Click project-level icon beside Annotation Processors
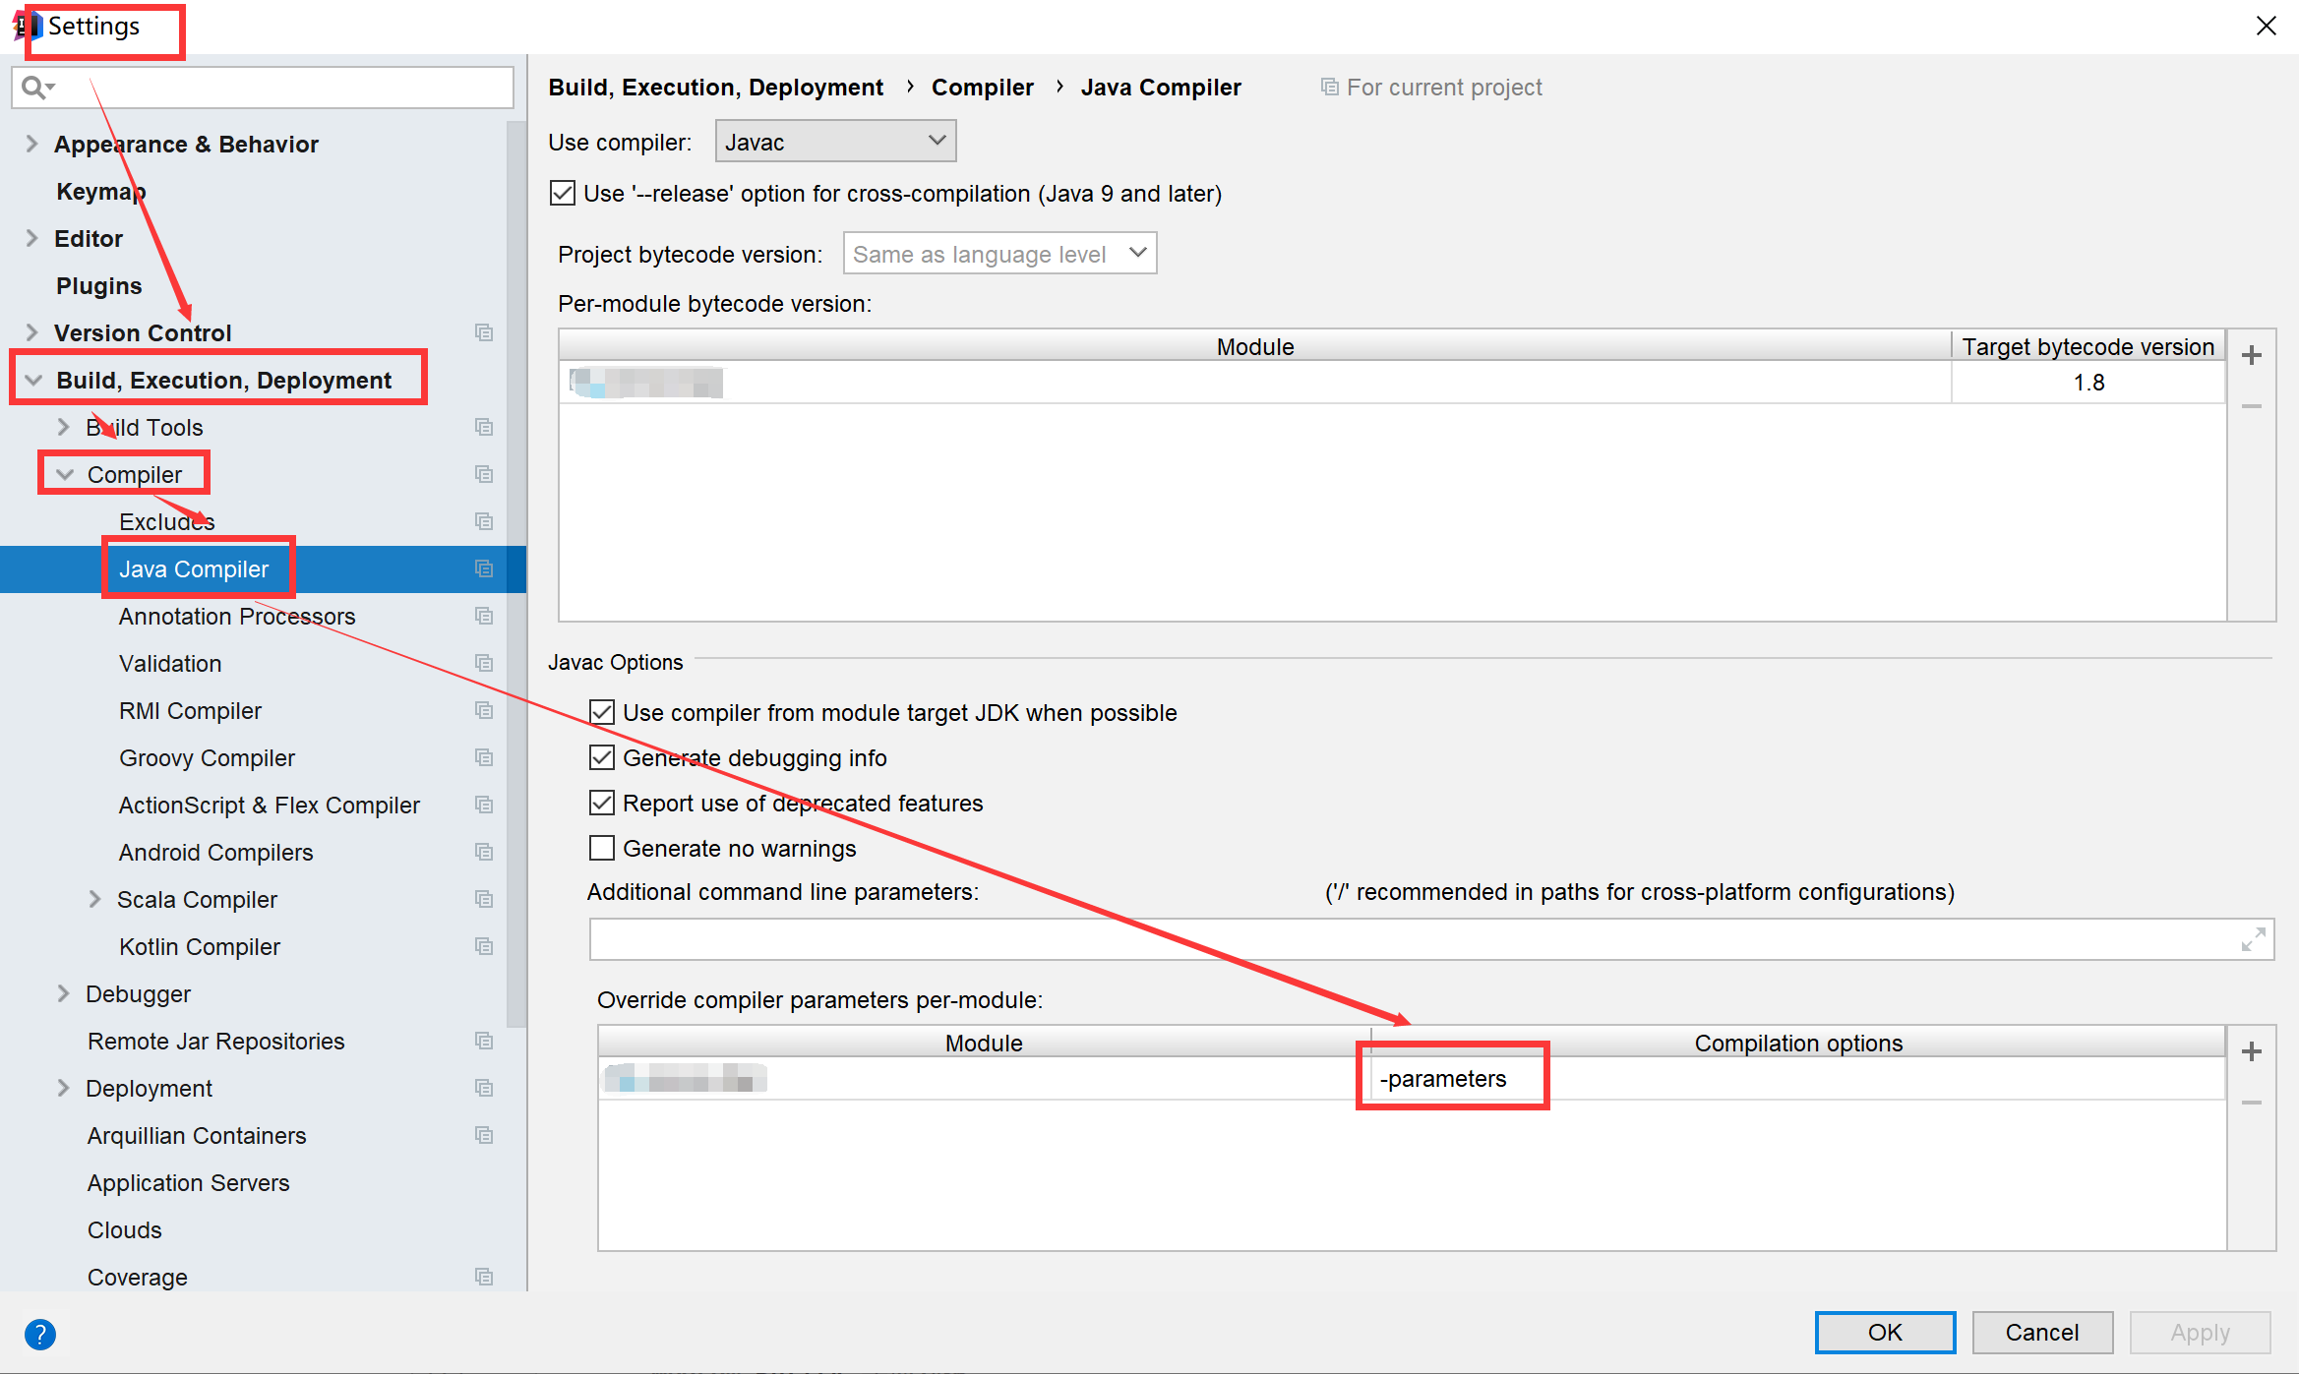 (483, 616)
